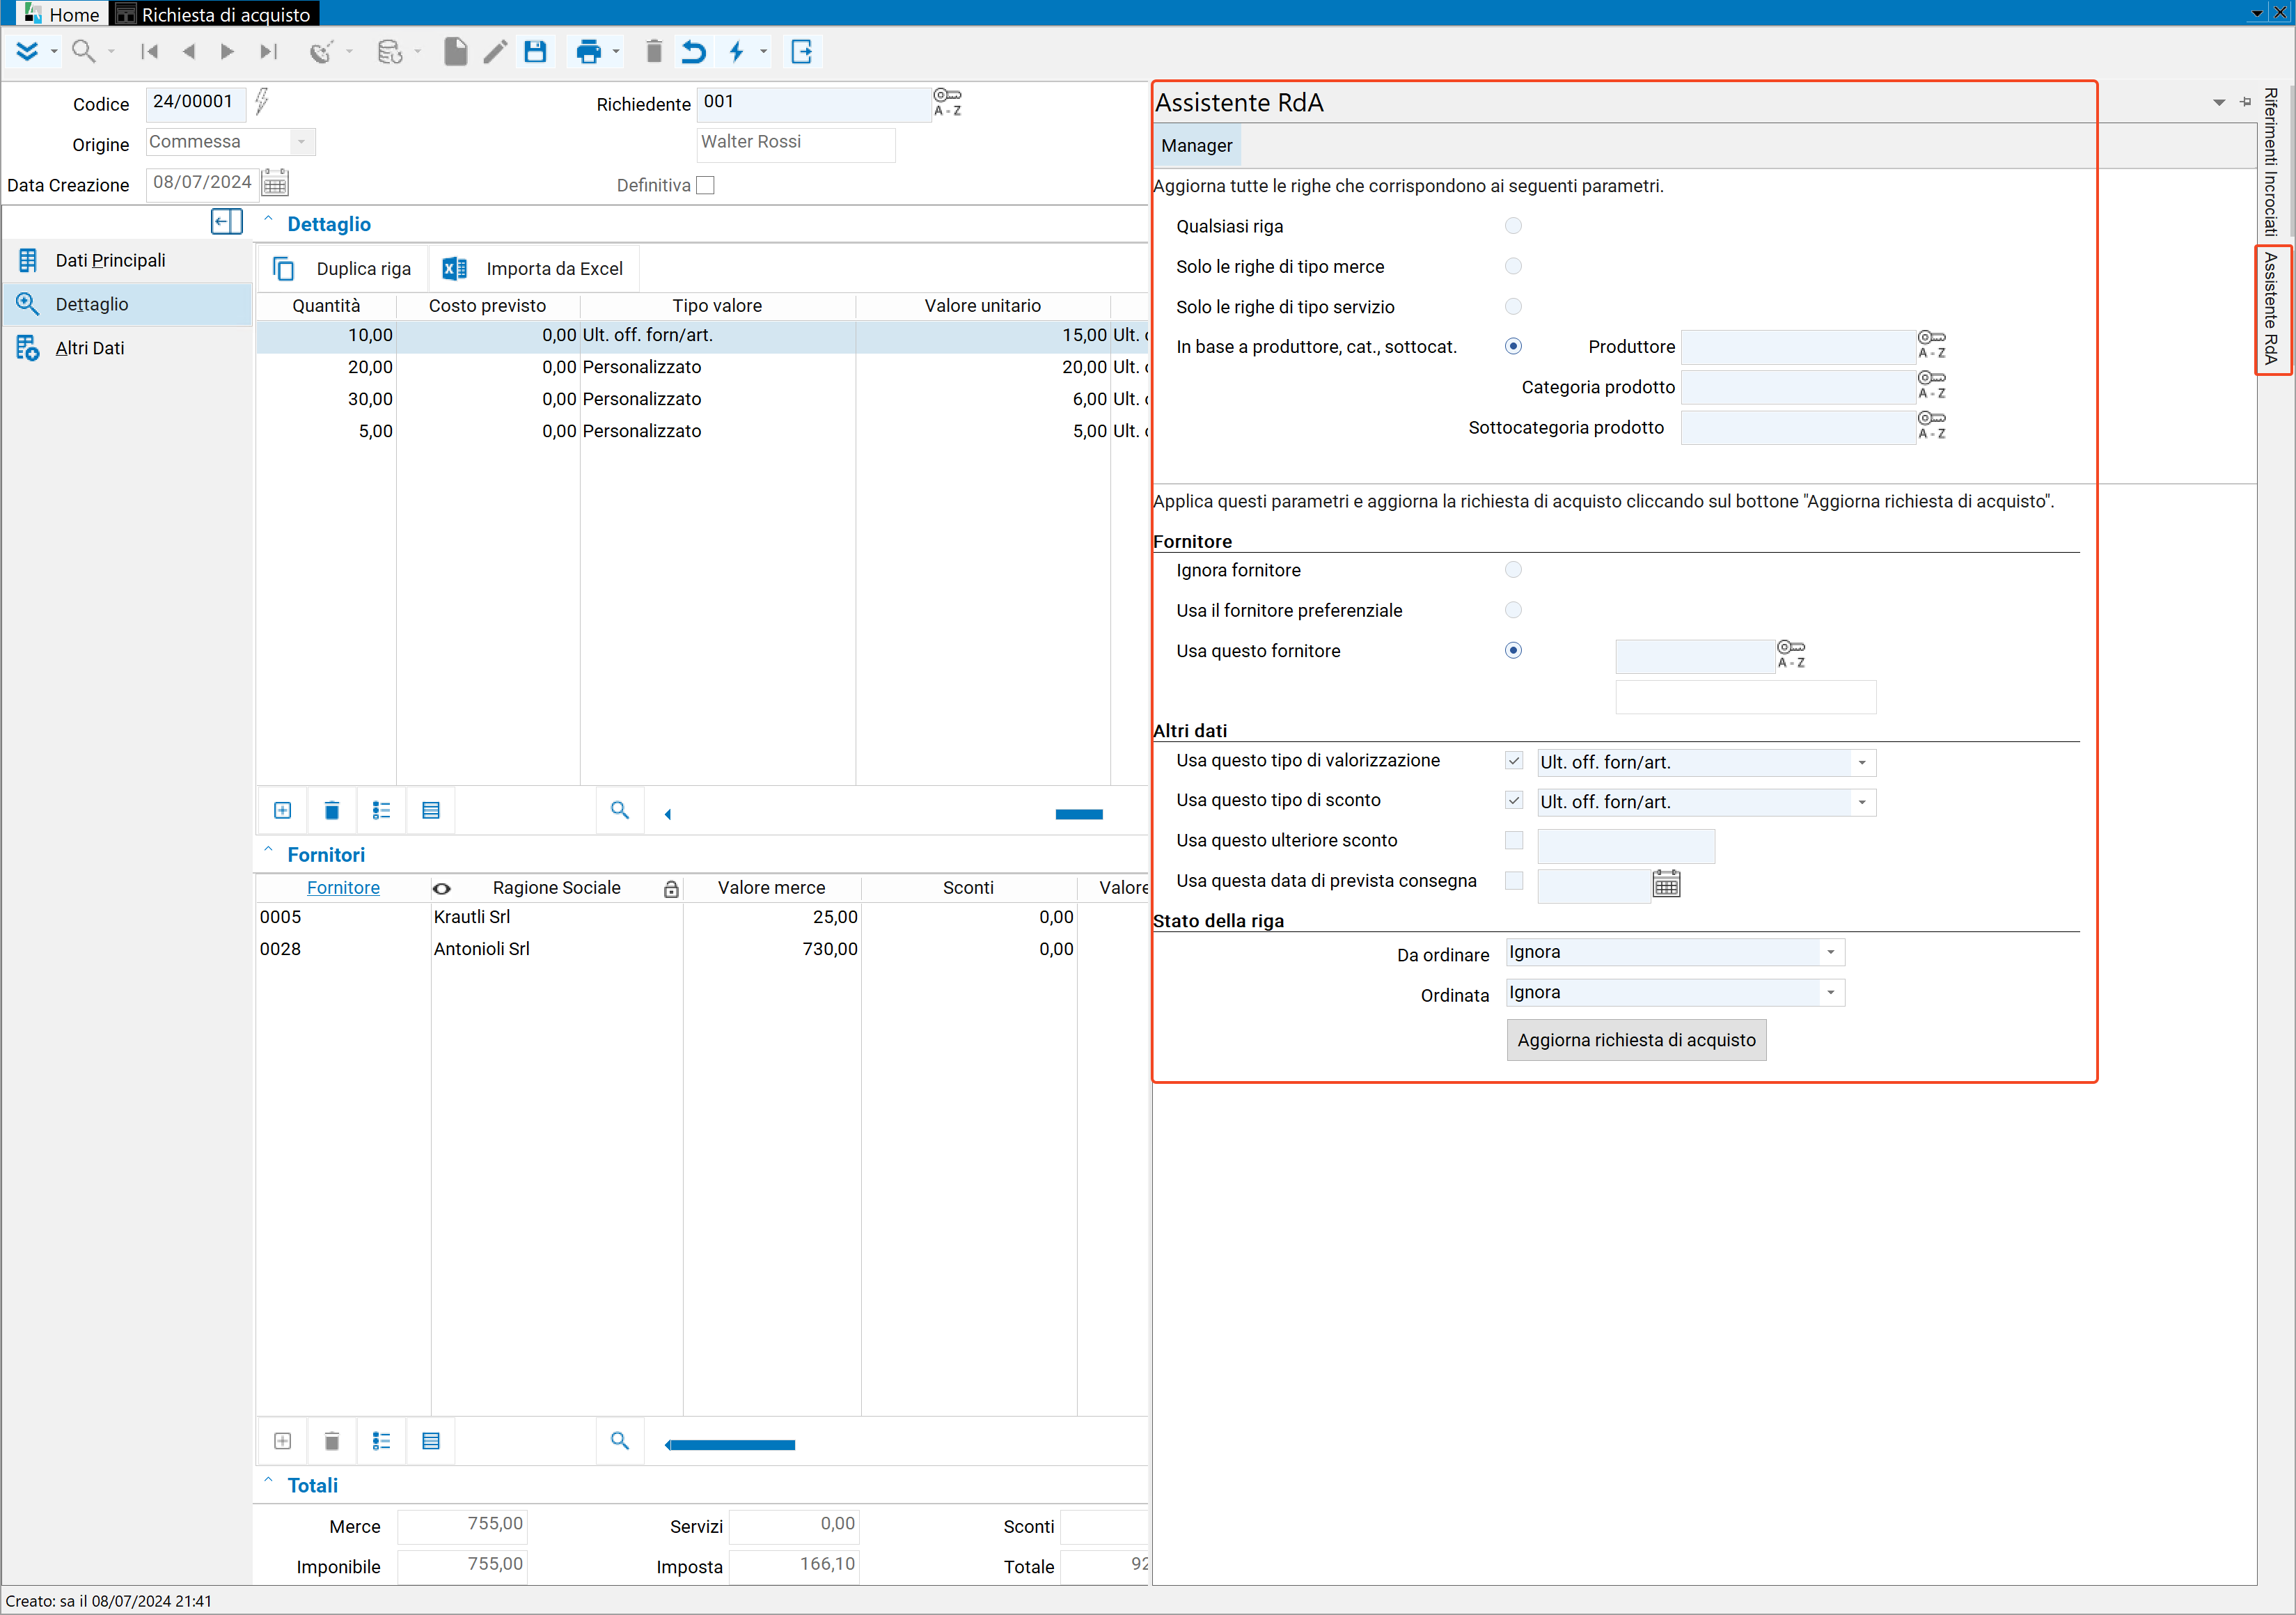Open Richiedente lookup key icon

947,102
